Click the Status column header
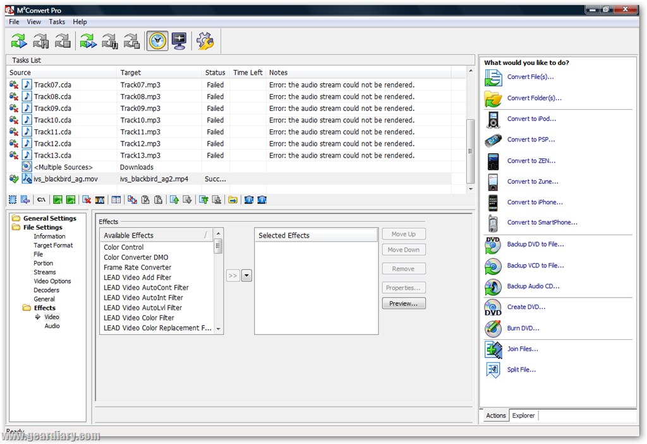 [x=215, y=73]
